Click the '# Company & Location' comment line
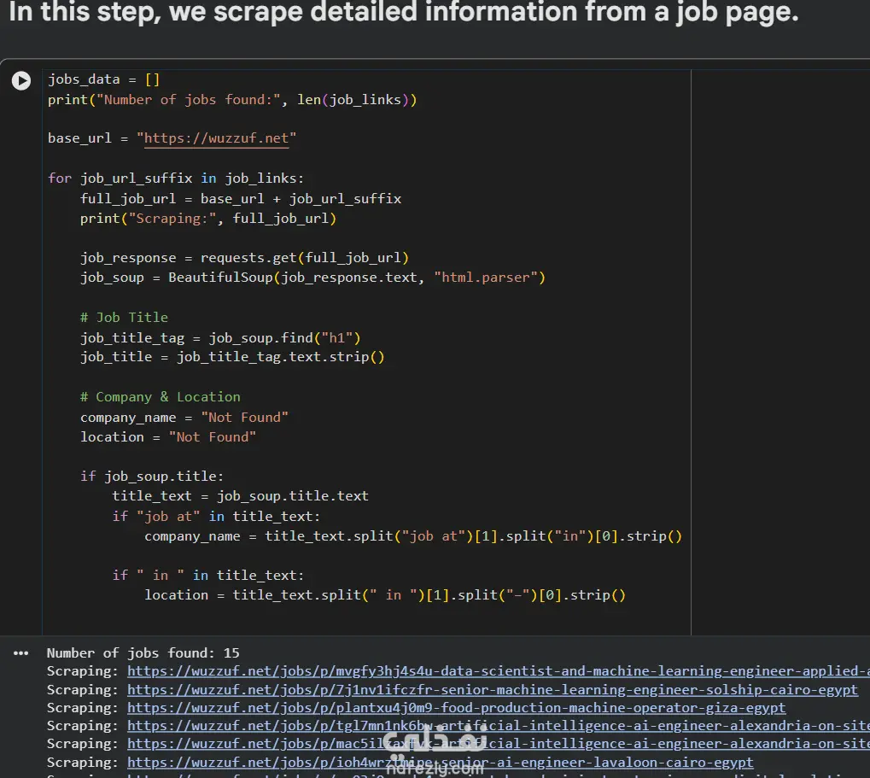870x778 pixels. coord(160,397)
